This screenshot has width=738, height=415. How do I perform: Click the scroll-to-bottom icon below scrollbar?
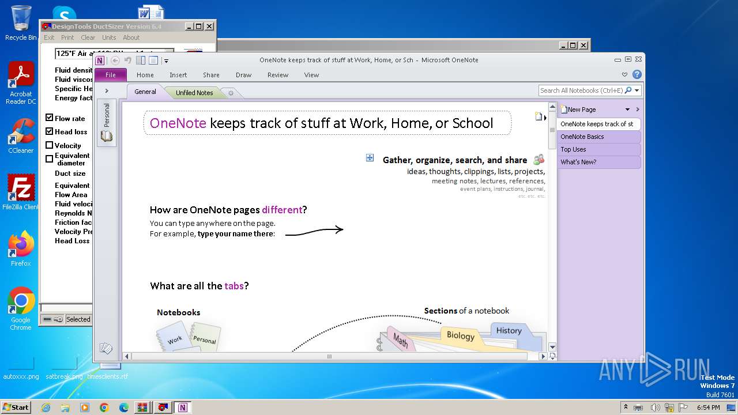point(552,356)
